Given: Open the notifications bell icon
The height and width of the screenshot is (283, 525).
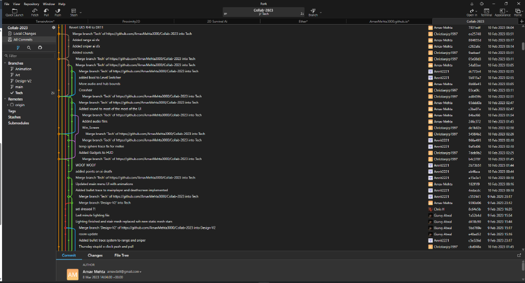Looking at the screenshot, I should (472, 4).
